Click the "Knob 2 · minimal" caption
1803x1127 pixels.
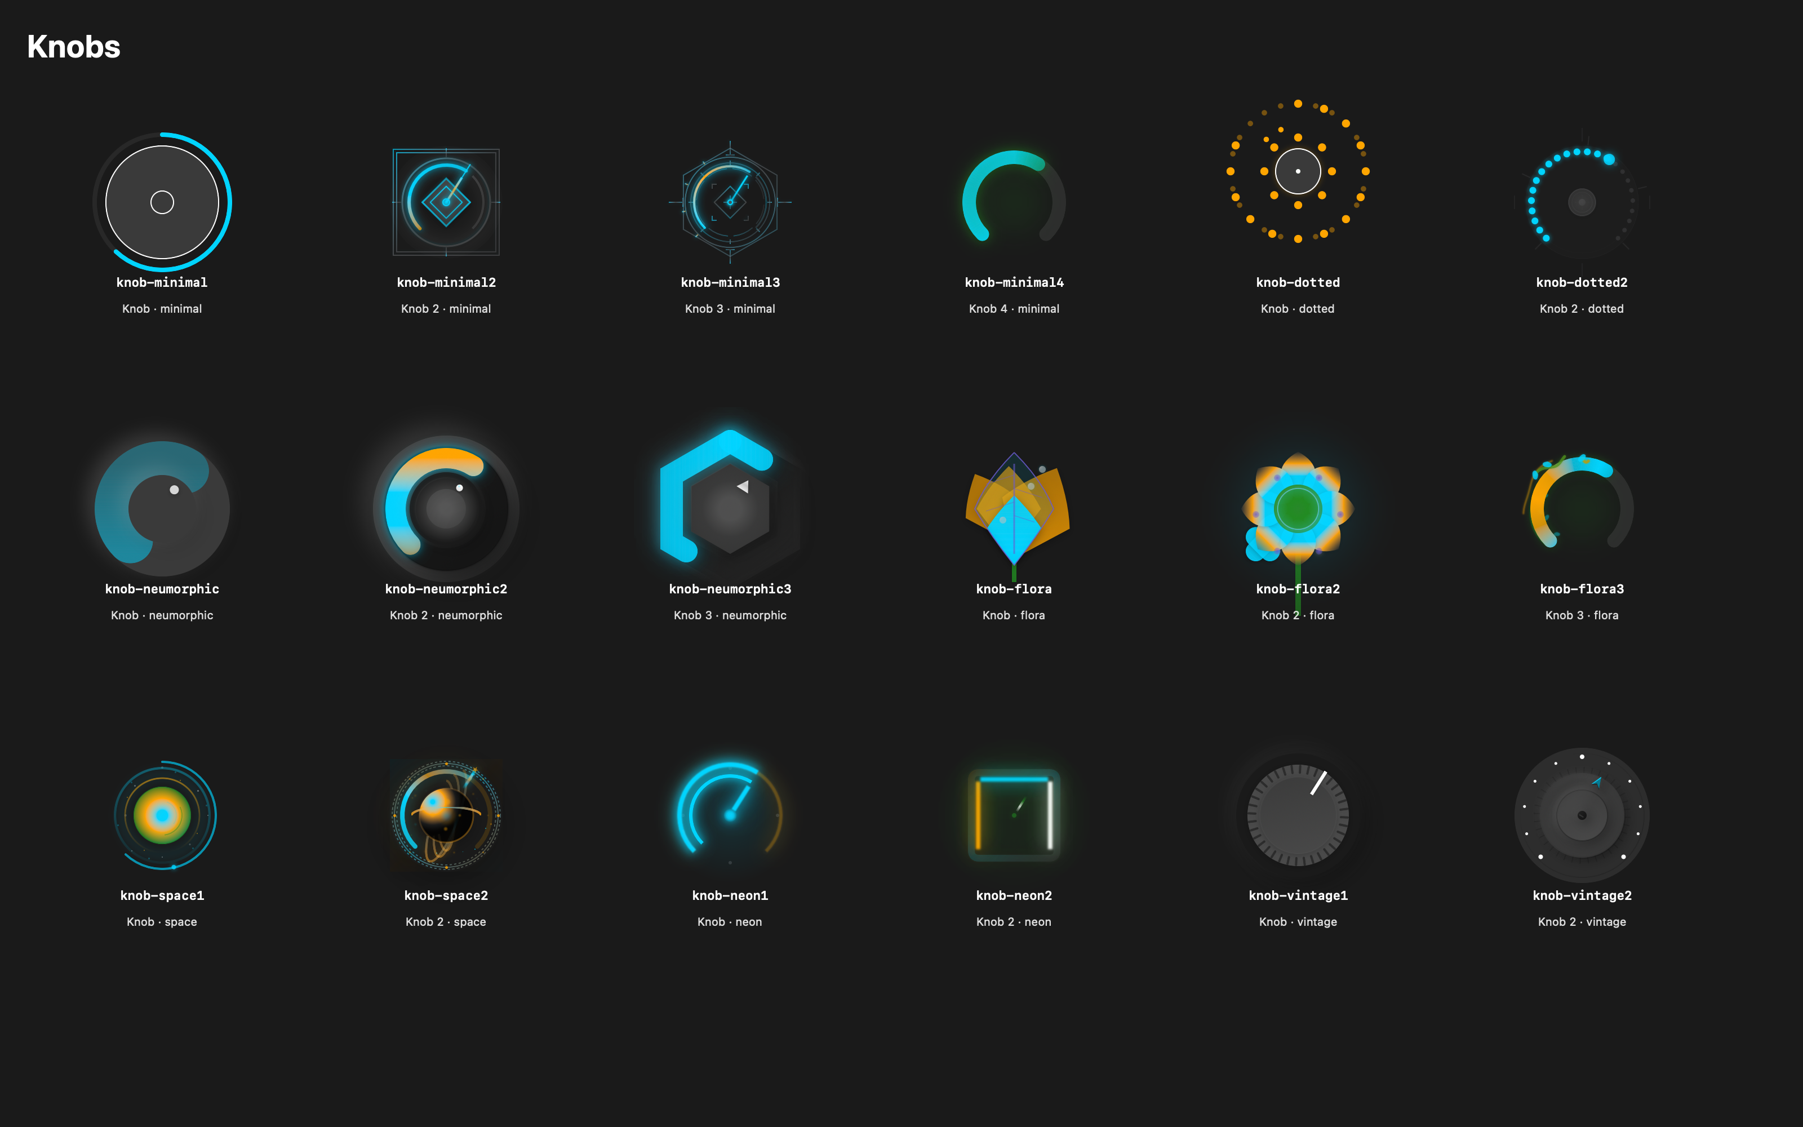(446, 309)
